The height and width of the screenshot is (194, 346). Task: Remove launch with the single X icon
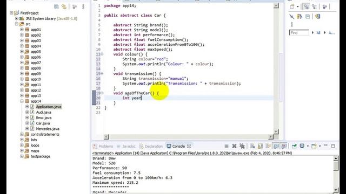click(234, 146)
